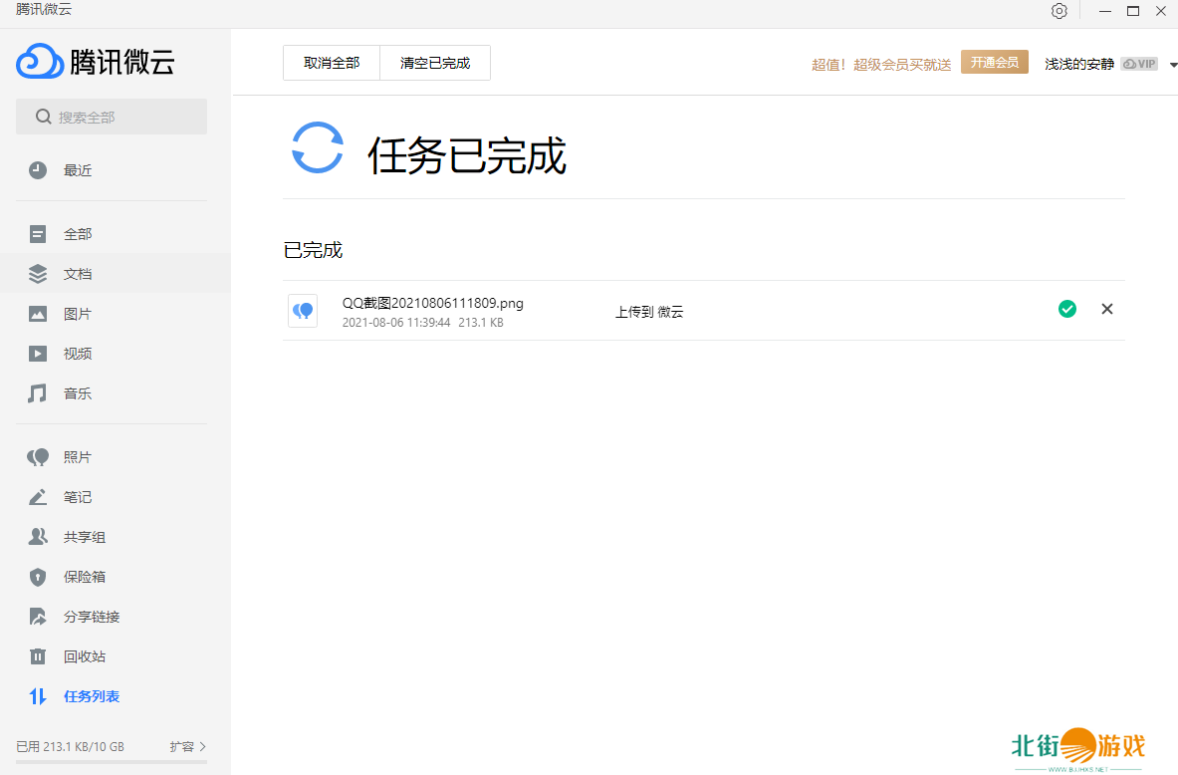Screen dimensions: 1178x775
Task: Click the storage usage progress bar
Action: [x=112, y=762]
